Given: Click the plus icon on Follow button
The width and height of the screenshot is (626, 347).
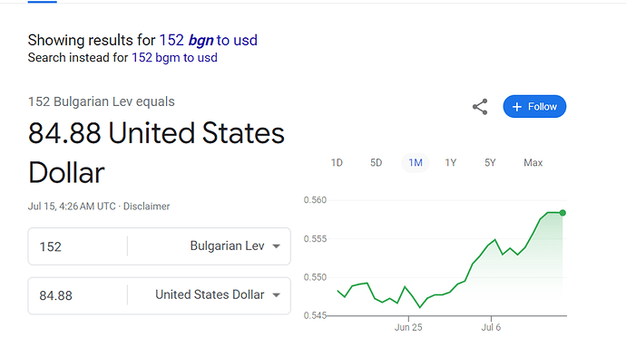Looking at the screenshot, I should tap(516, 107).
